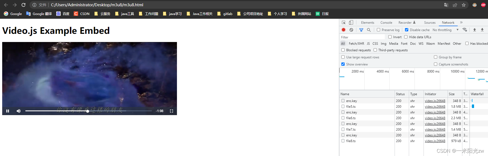
Task: Select the Network tab
Action: tap(448, 23)
